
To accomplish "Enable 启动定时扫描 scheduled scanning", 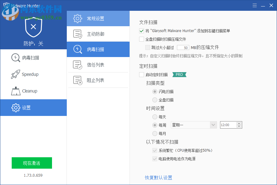I will 141,74.
